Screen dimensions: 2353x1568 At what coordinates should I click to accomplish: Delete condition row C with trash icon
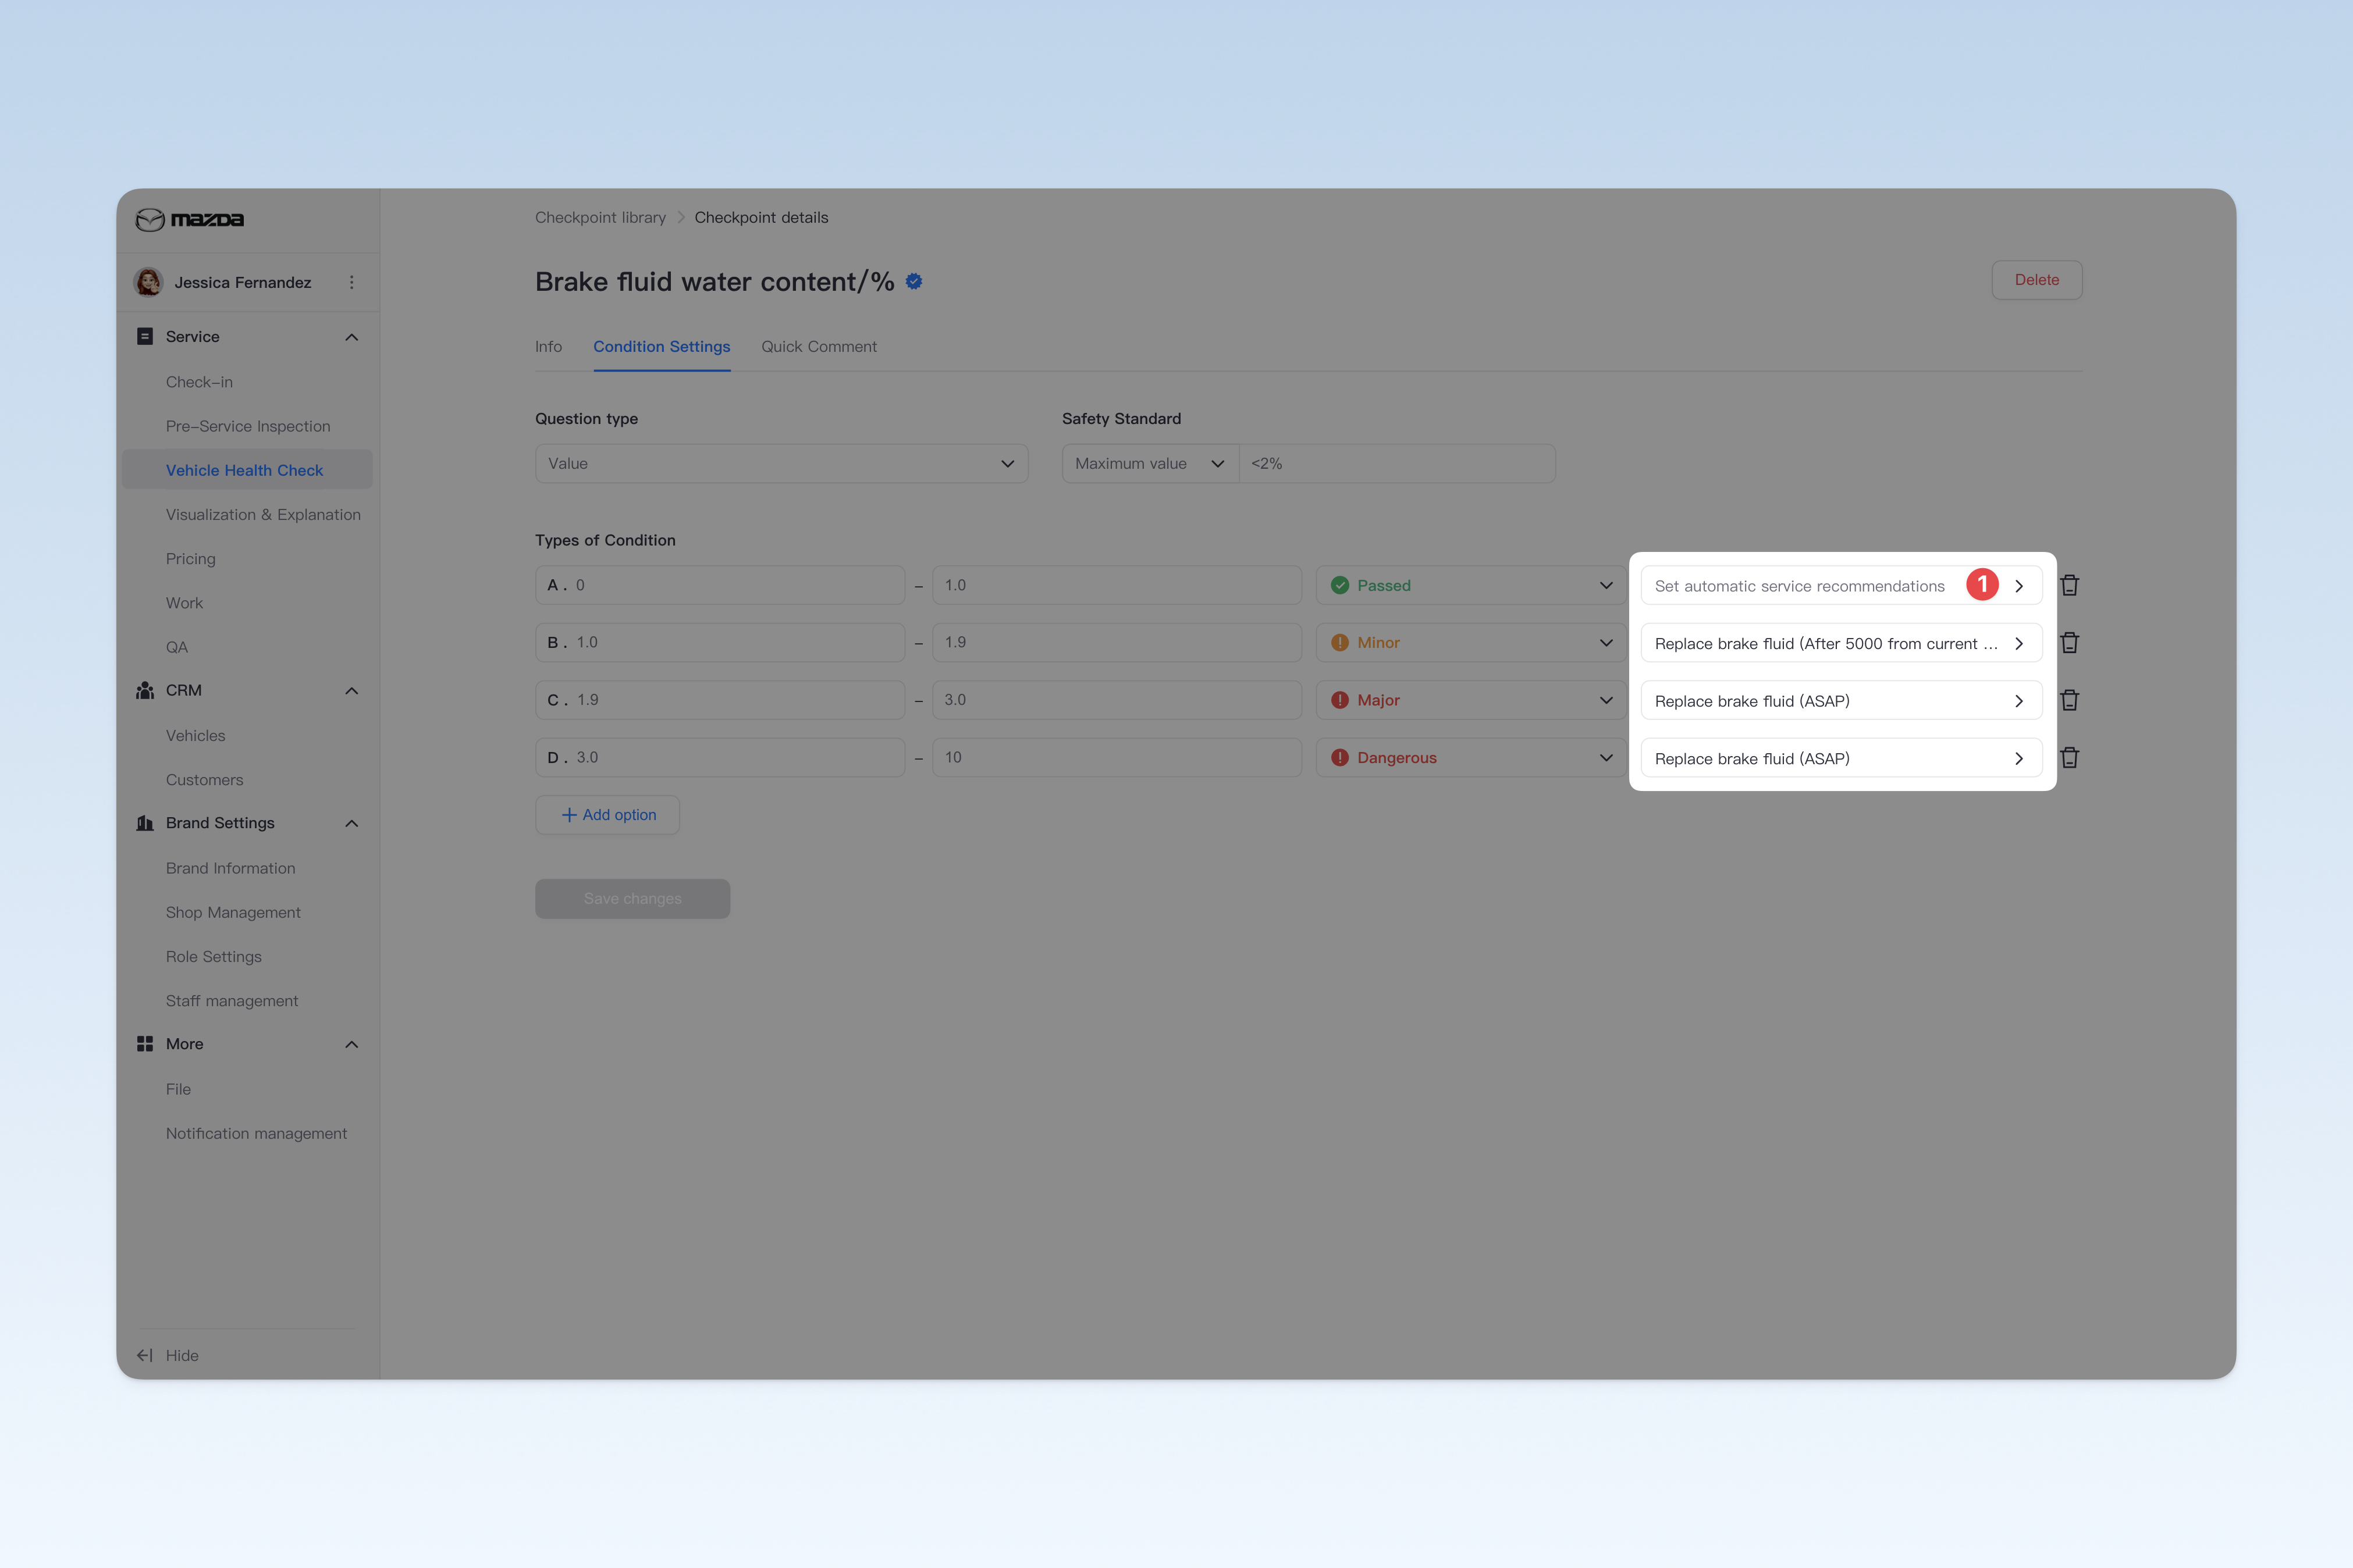point(2070,700)
